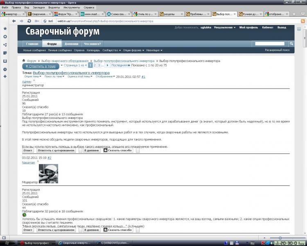Viewport: 307px width, 246px height.
Task: Open Opera bookmarks star panel in sidebar
Action: click(5, 28)
